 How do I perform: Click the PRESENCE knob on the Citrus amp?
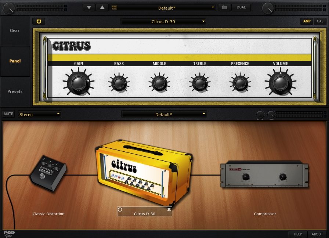240,83
